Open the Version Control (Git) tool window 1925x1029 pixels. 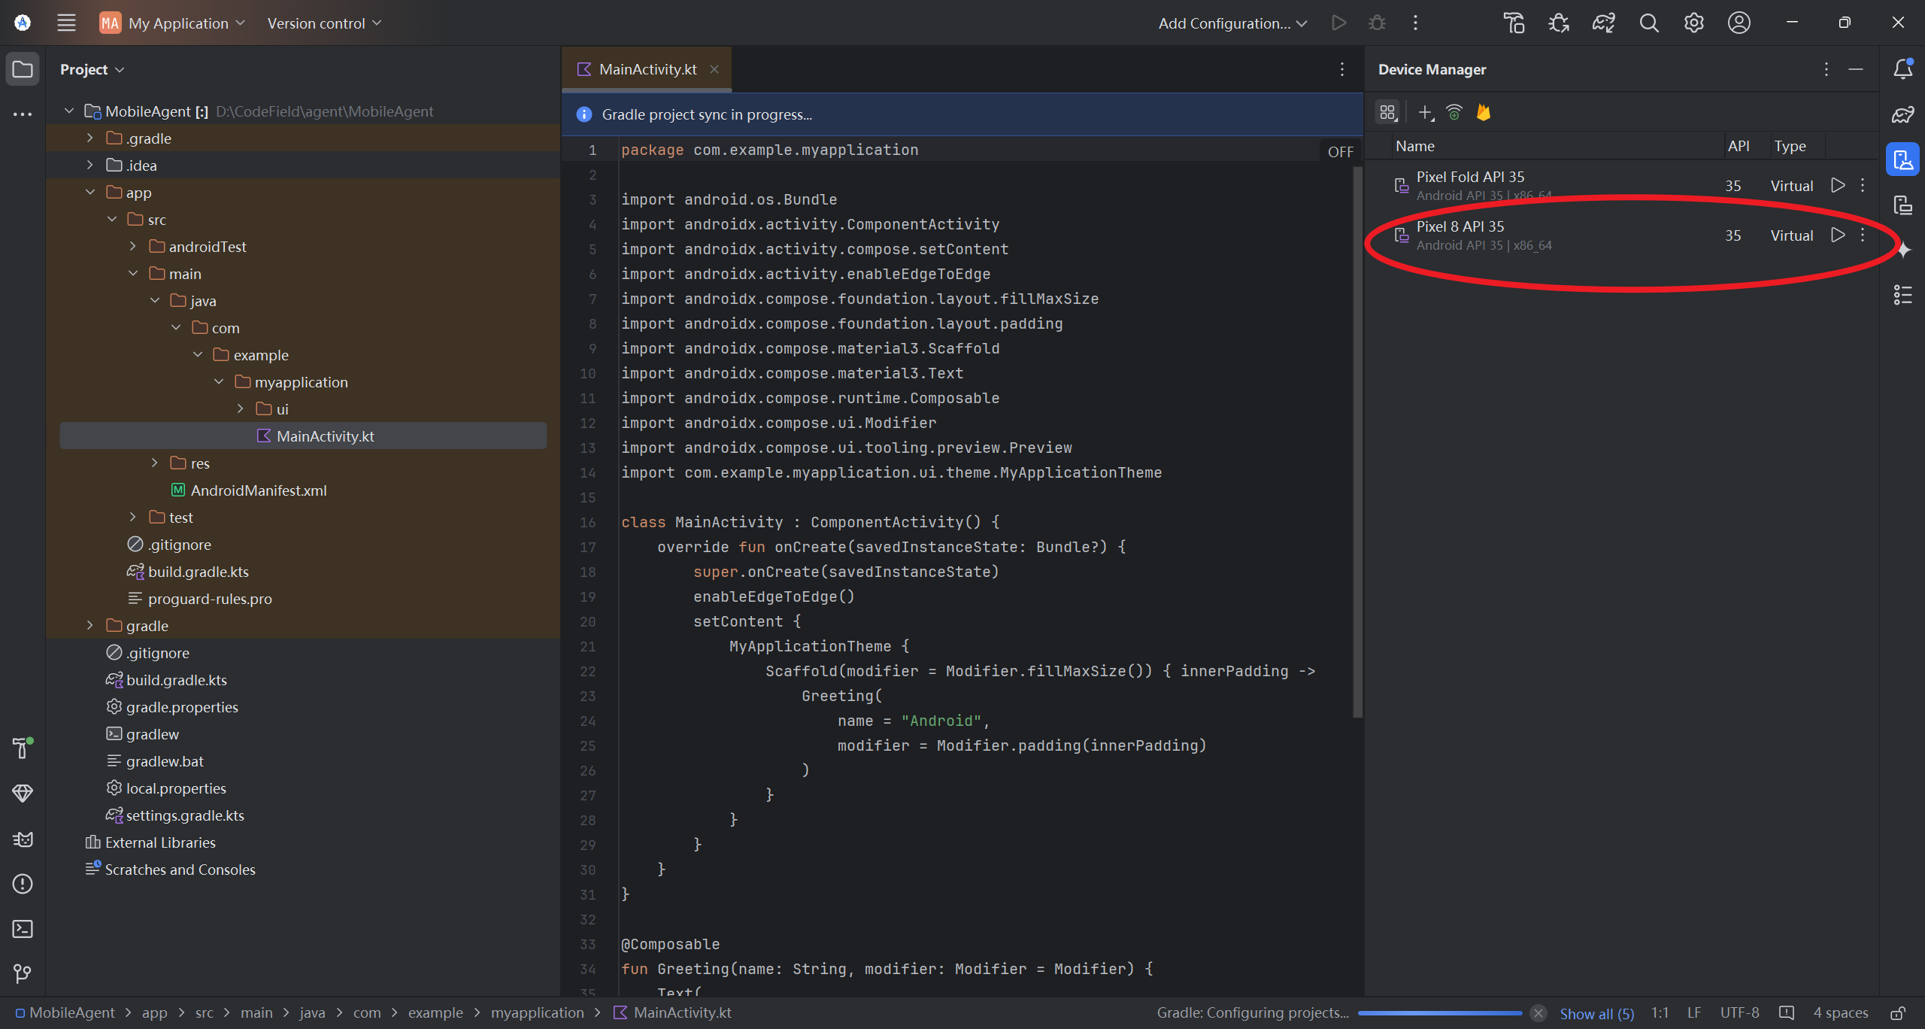(x=23, y=974)
